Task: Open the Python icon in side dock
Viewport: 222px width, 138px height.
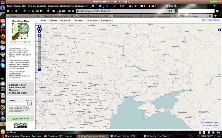Action: point(3,54)
